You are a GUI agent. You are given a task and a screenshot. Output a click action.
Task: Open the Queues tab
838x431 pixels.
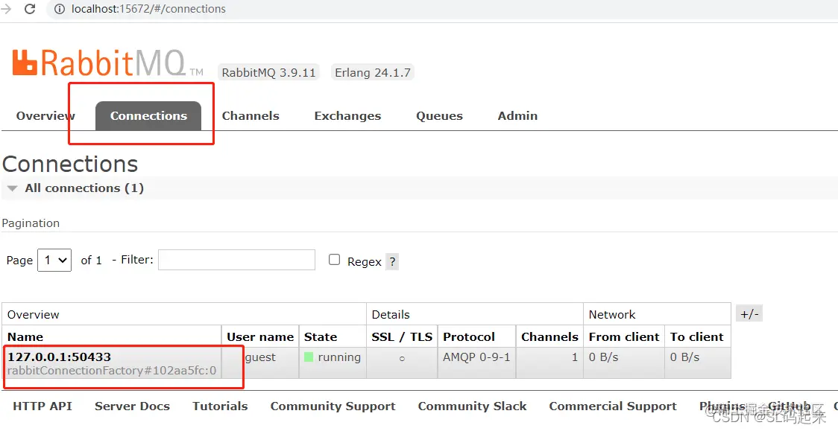pos(439,115)
